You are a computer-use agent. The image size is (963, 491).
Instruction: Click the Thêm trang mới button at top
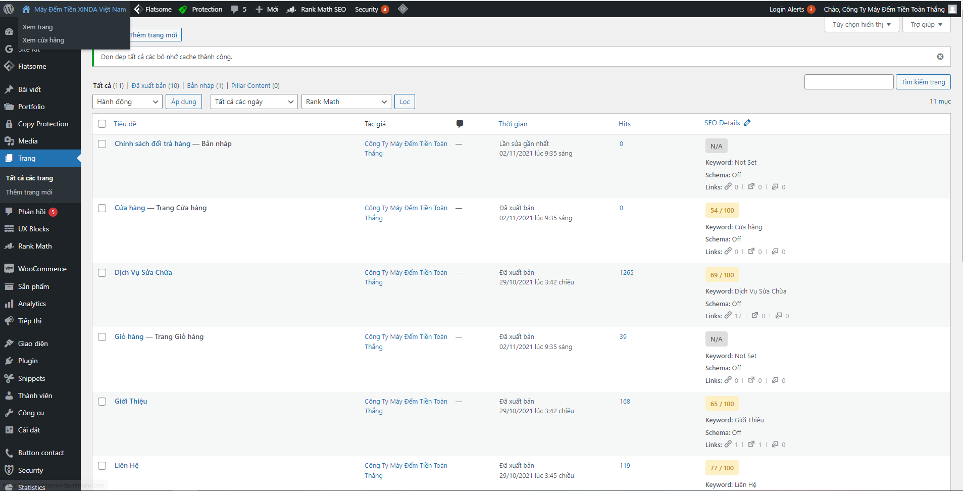point(154,35)
